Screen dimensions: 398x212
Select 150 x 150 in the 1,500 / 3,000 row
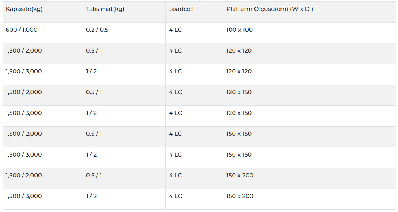click(239, 155)
